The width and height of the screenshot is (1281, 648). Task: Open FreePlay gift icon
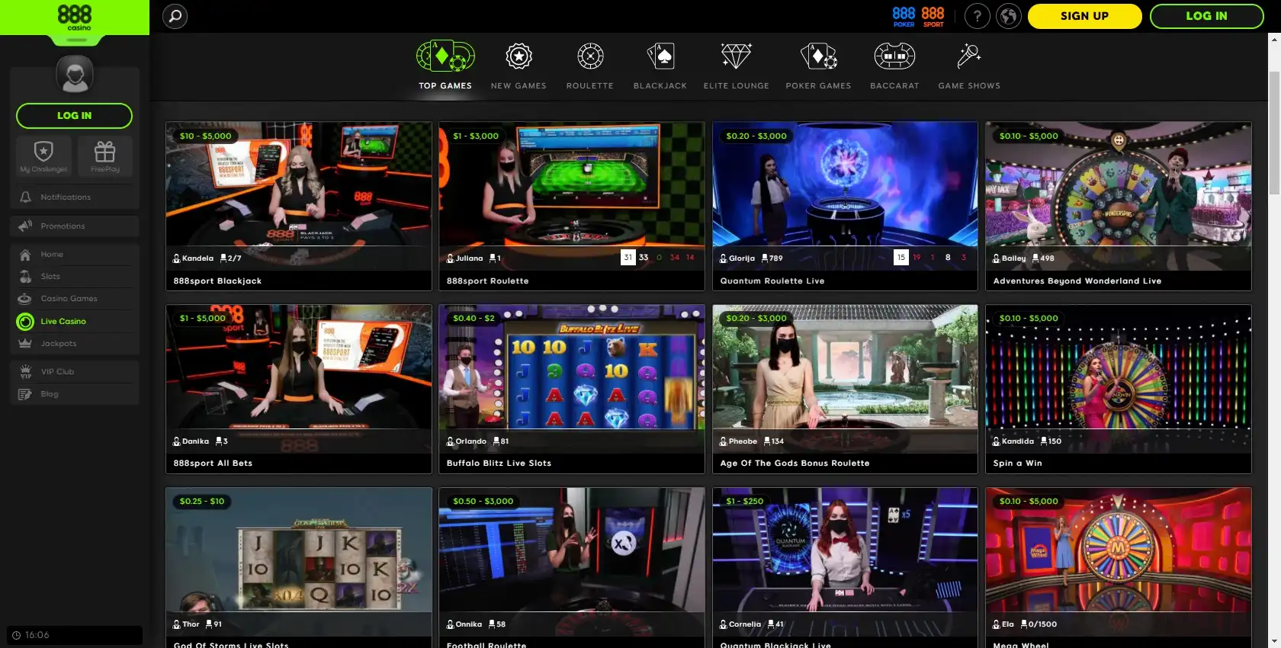pos(104,156)
